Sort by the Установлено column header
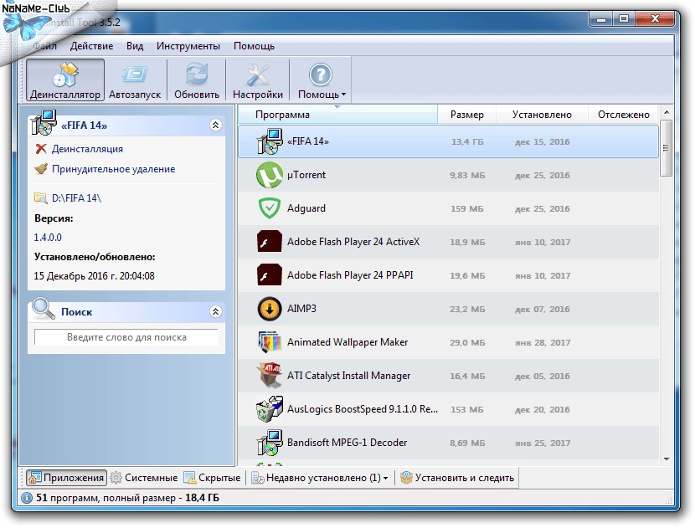 (x=542, y=115)
